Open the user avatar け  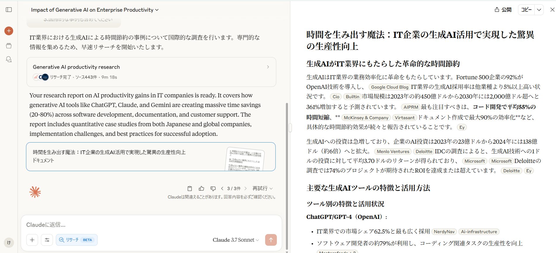tap(9, 243)
